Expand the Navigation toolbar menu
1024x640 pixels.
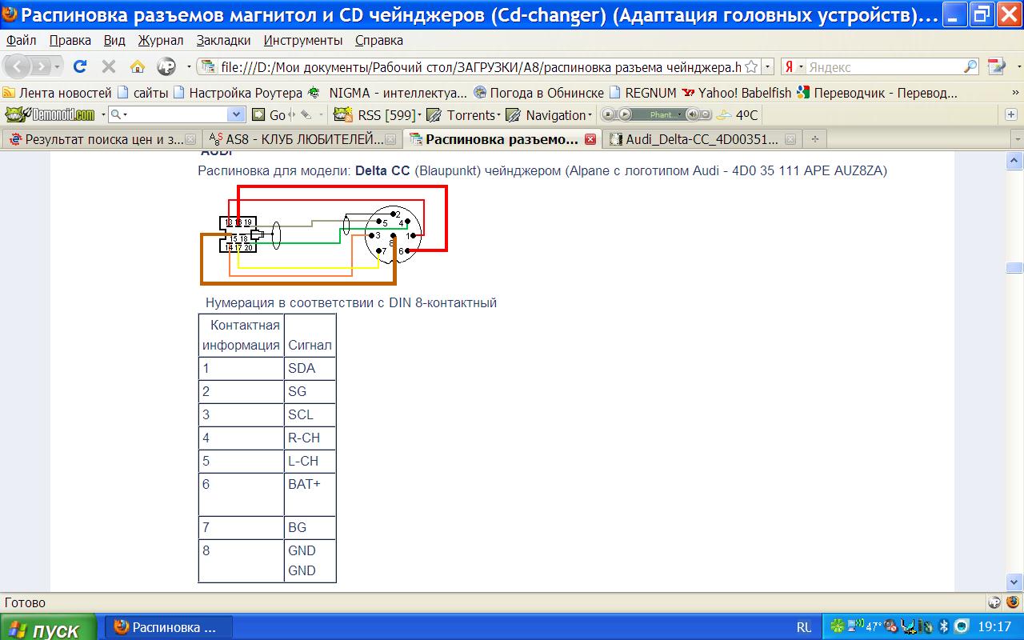550,114
